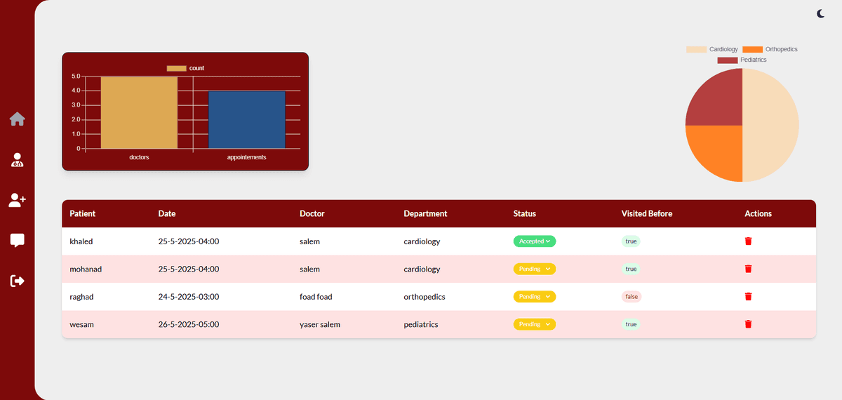This screenshot has height=400, width=842.
Task: Click the Patient column header
Action: click(82, 213)
